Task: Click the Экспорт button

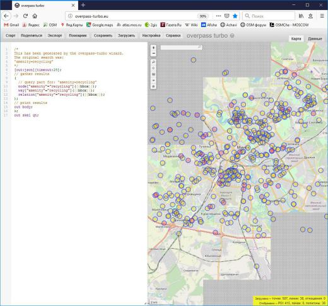Action: pyautogui.click(x=55, y=36)
